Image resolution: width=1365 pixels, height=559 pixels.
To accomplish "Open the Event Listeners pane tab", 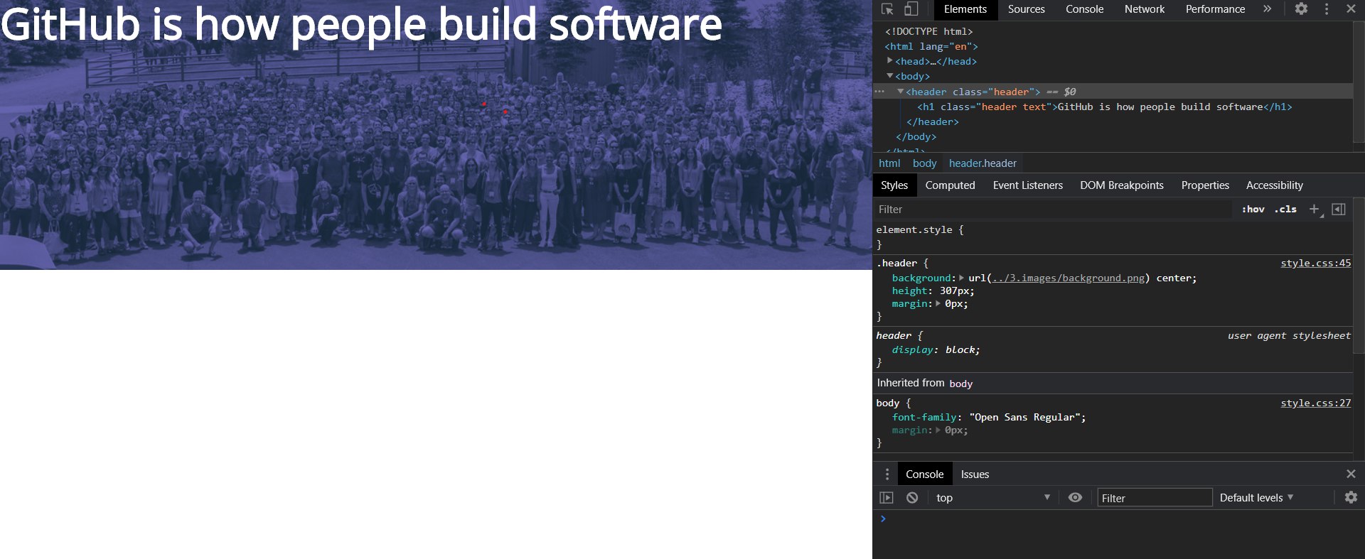I will [1027, 185].
